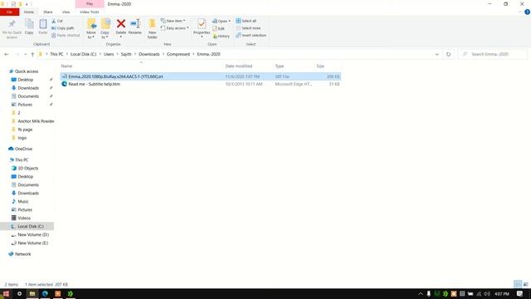Go up one folder level
This screenshot has width=531, height=299.
click(32, 54)
